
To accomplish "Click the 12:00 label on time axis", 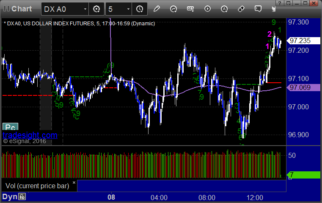I will tap(255, 198).
